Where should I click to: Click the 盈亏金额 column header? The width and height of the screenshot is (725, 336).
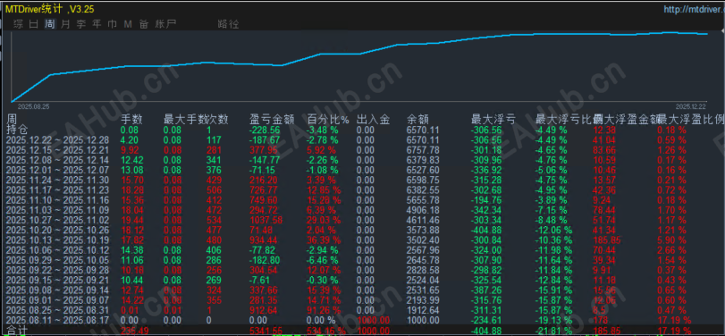272,119
